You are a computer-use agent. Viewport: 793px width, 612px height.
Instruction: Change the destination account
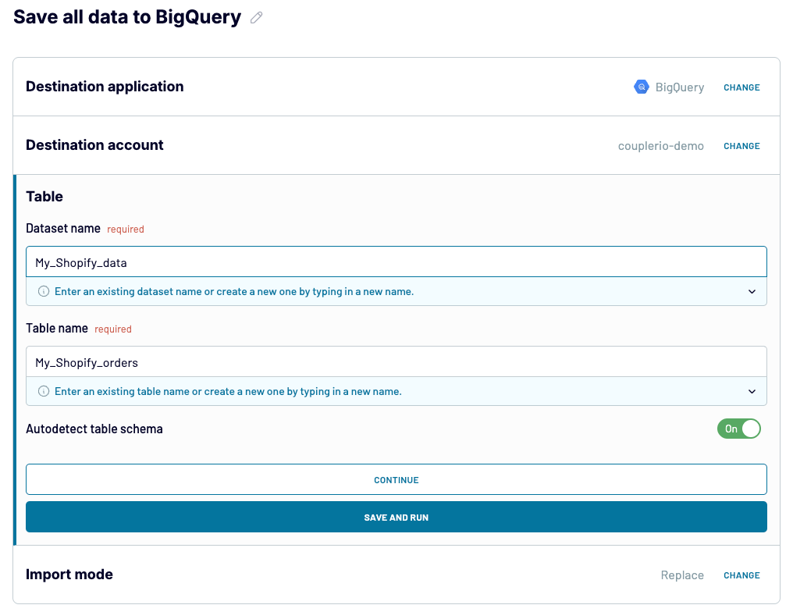click(x=741, y=146)
